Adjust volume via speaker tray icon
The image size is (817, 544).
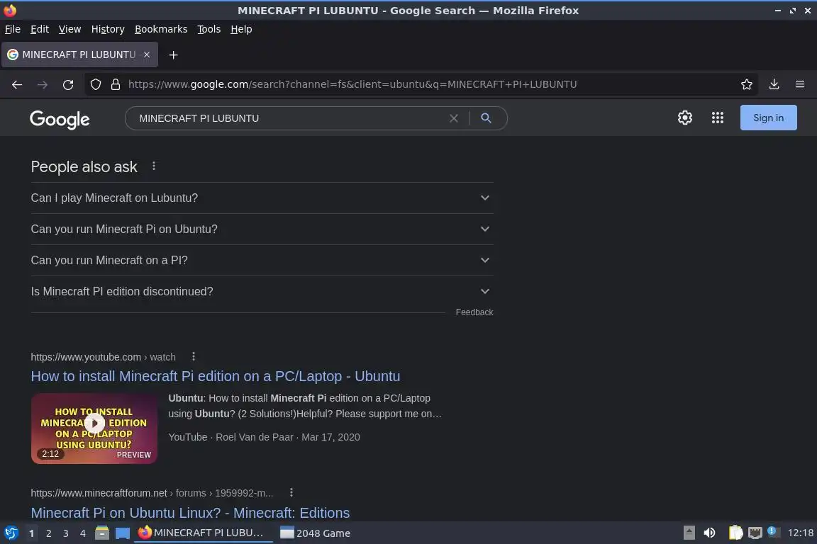[x=709, y=533]
